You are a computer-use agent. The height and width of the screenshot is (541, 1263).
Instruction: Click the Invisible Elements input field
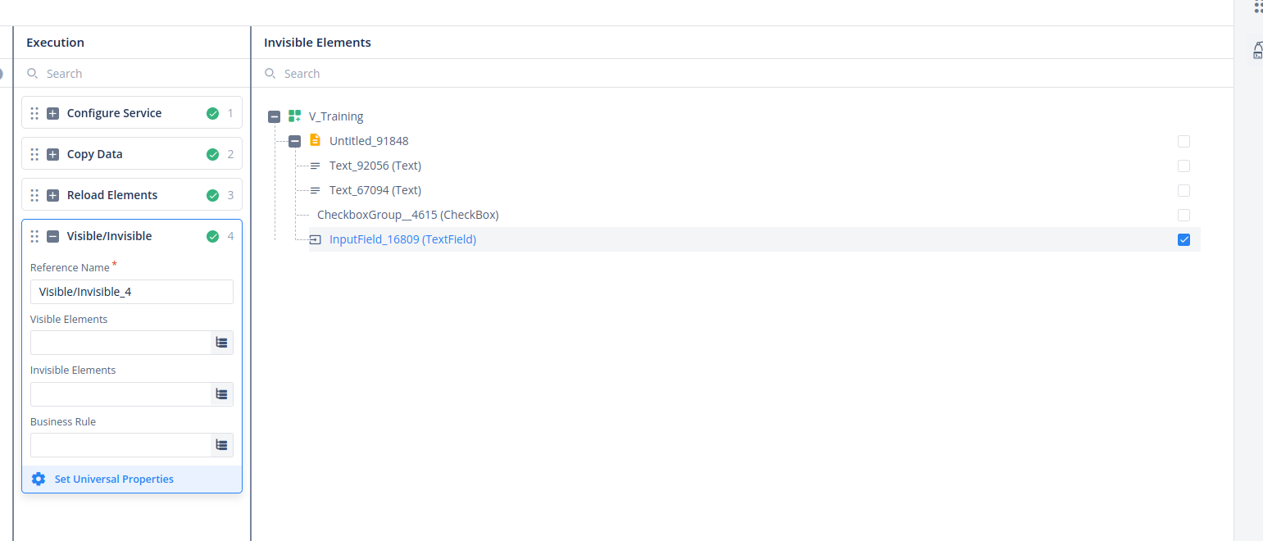[120, 394]
